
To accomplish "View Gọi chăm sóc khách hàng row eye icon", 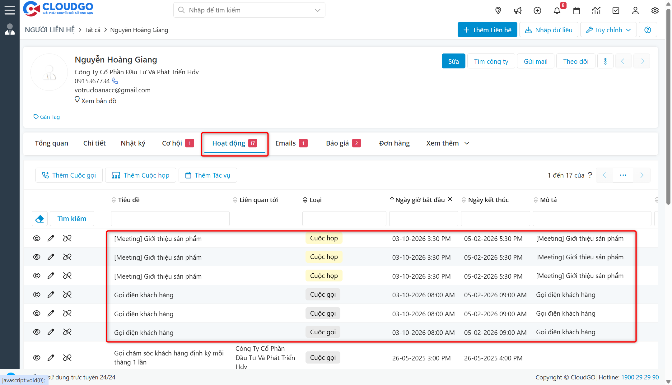I will tap(37, 358).
